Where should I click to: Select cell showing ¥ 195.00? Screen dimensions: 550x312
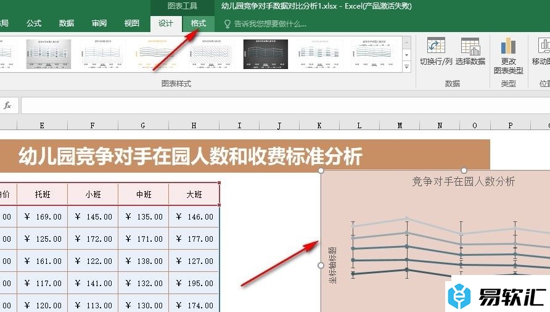click(x=194, y=283)
